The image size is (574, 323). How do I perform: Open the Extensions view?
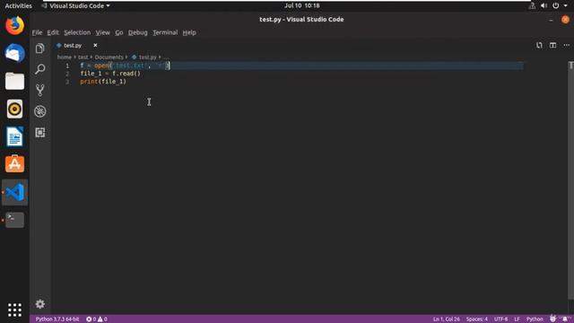point(39,132)
